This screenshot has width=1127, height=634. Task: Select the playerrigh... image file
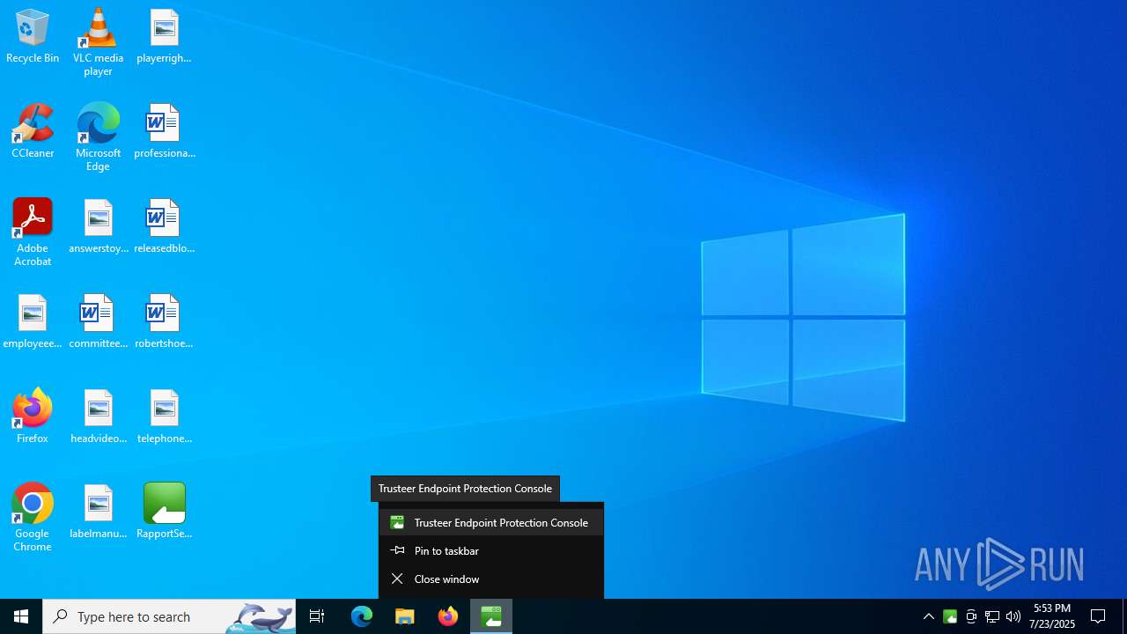(x=164, y=37)
